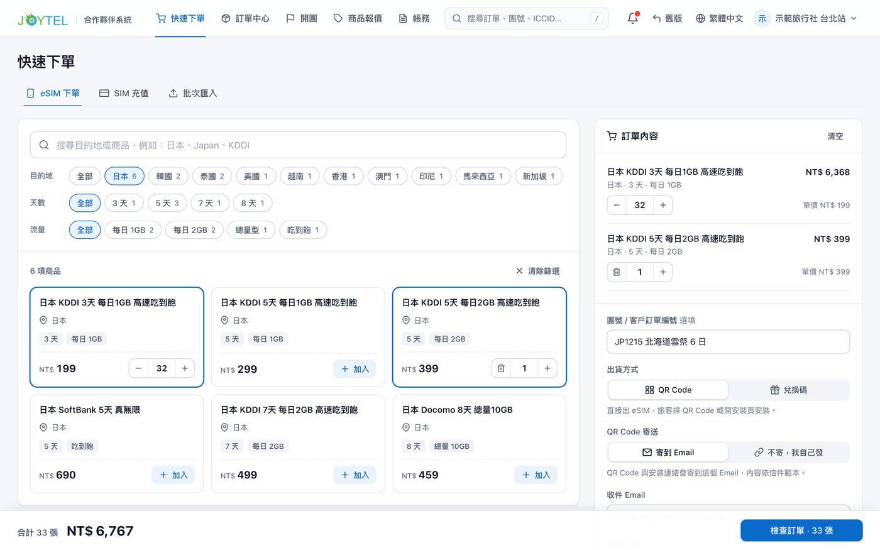The width and height of the screenshot is (880, 550).
Task: Filter days by 5 天
Action: click(167, 203)
